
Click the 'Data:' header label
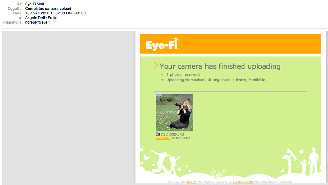(x=18, y=13)
